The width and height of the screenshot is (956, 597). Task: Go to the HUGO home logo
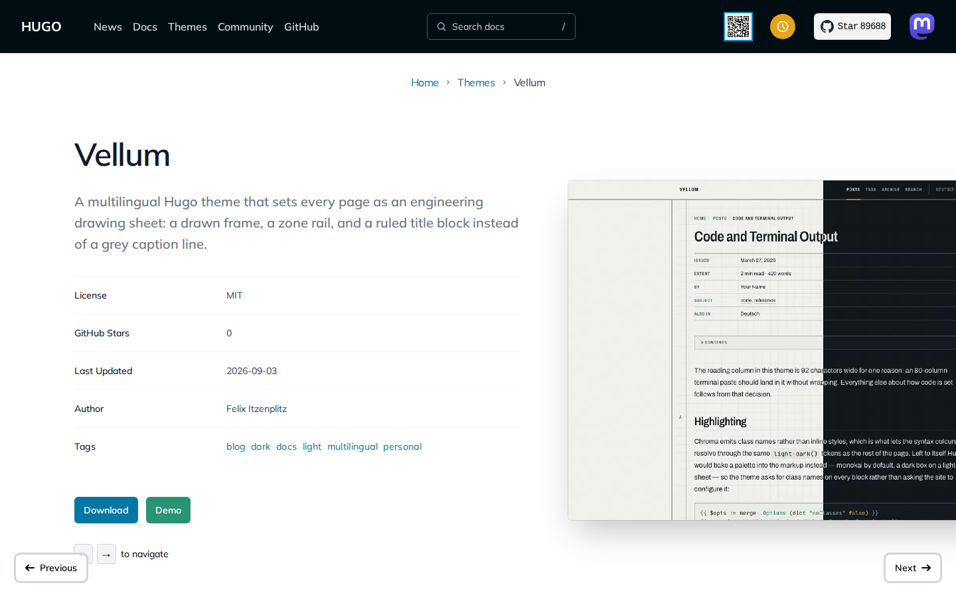point(41,27)
